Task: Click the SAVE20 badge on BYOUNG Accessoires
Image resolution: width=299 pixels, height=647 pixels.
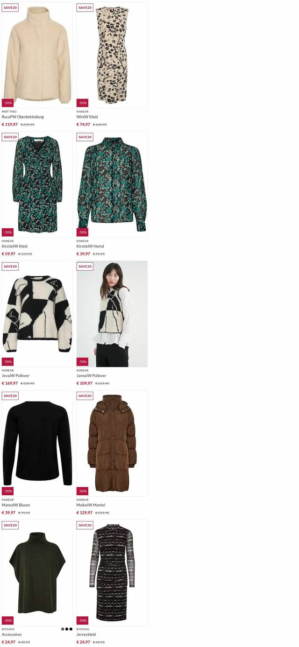Action: [x=10, y=525]
